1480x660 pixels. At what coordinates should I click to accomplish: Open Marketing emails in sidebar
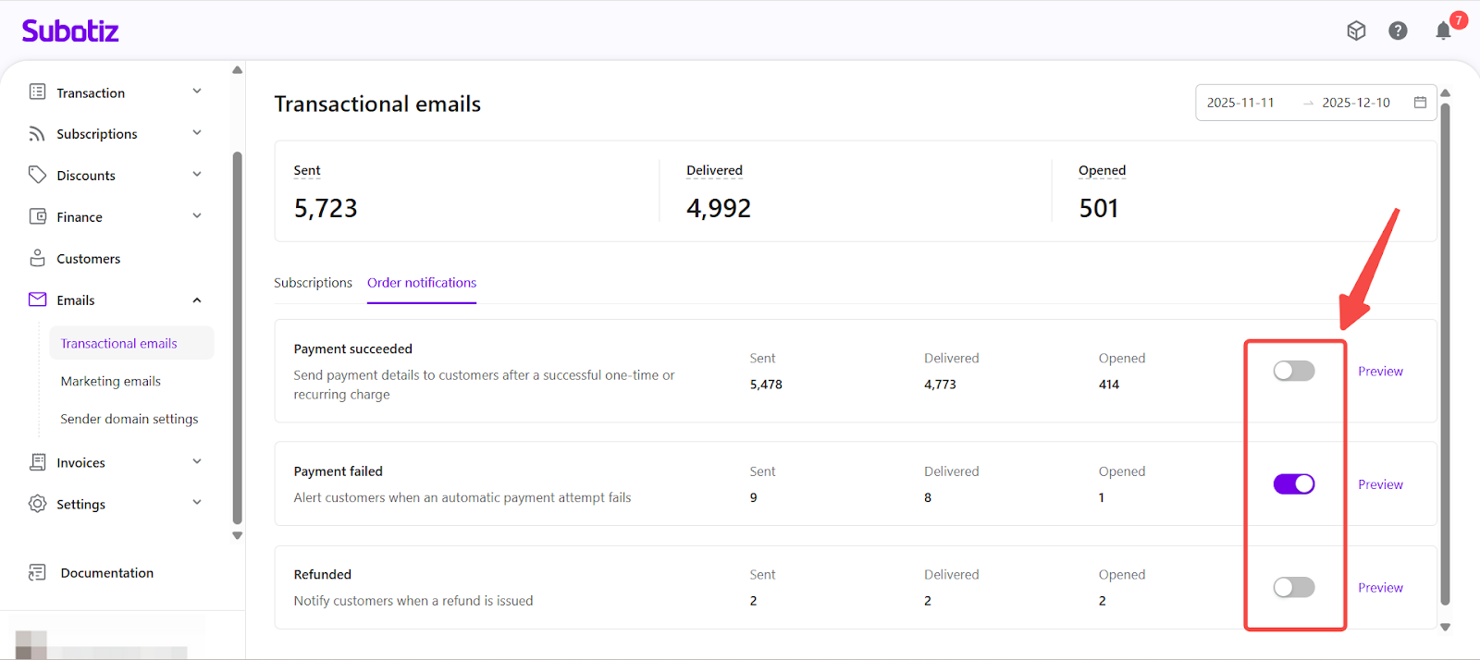[x=111, y=382]
